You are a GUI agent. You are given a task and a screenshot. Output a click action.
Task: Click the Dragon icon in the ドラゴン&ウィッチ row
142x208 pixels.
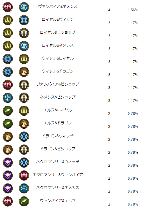coord(8,137)
